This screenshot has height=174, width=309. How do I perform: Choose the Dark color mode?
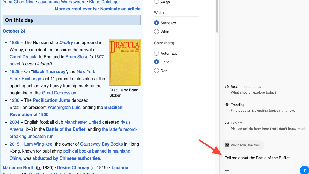(156, 71)
